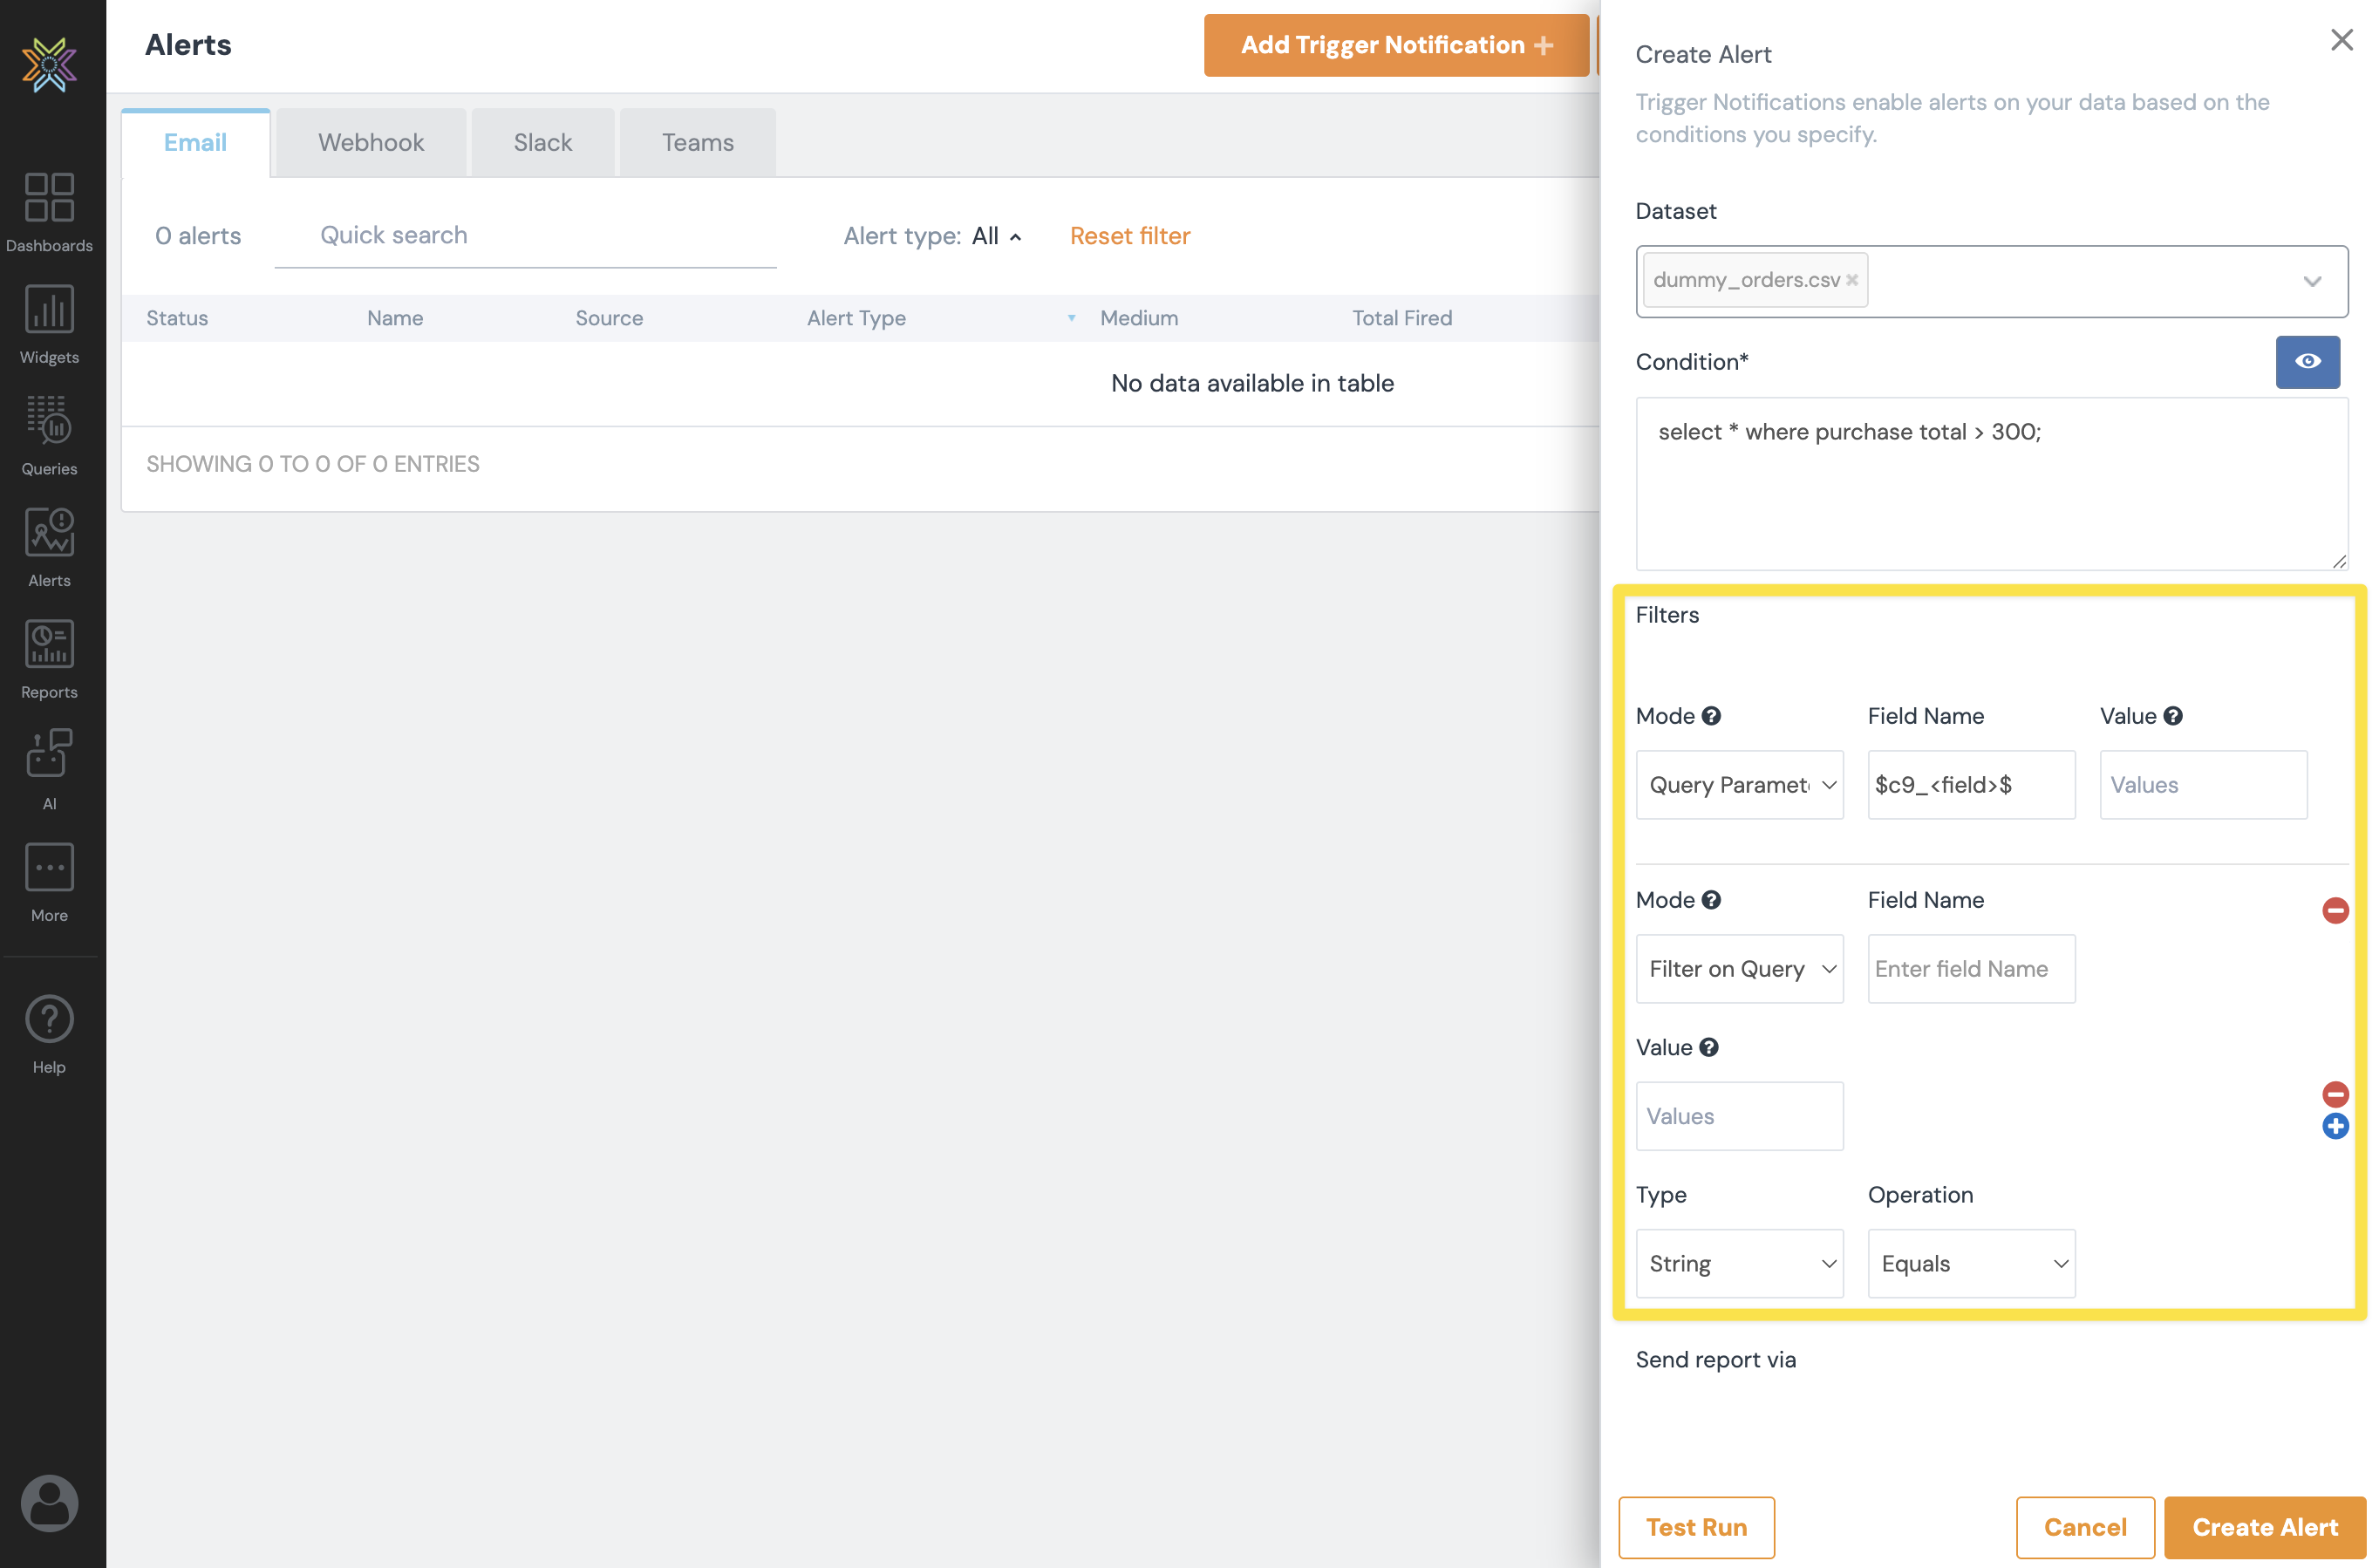The width and height of the screenshot is (2379, 1568).
Task: Click the Quick search input field
Action: (525, 236)
